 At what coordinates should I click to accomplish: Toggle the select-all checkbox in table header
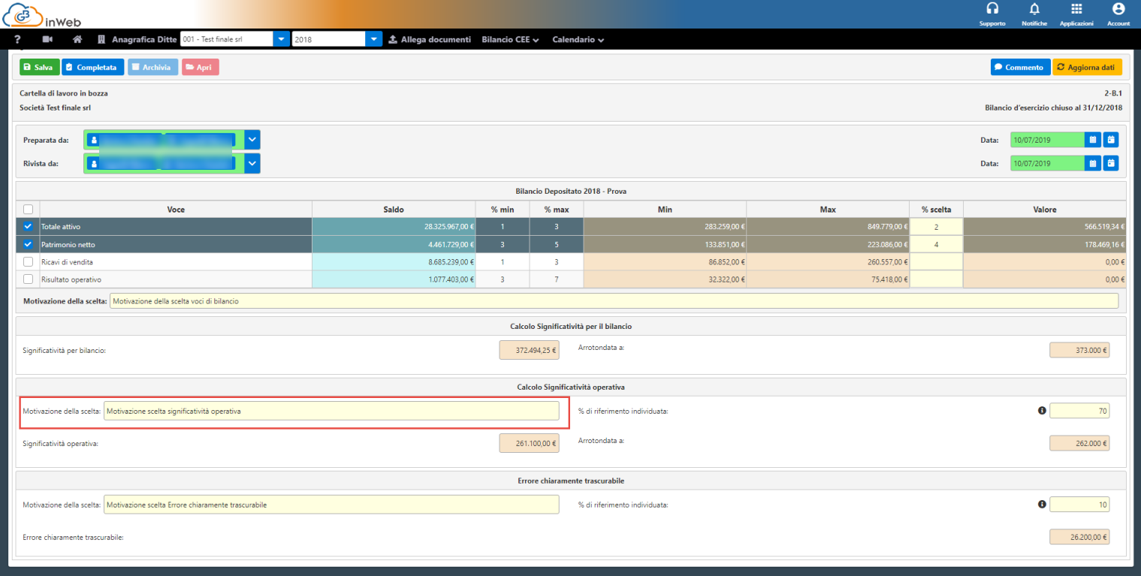pos(28,210)
